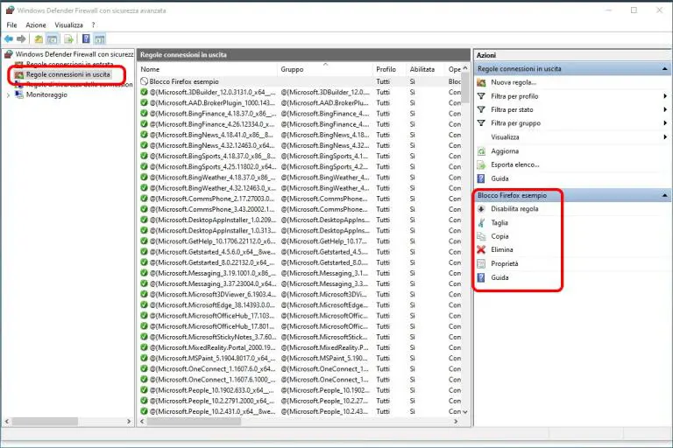Select Microsoft.GetHelp_10.1706.22112.0 rule row
The image size is (673, 448).
(x=301, y=241)
